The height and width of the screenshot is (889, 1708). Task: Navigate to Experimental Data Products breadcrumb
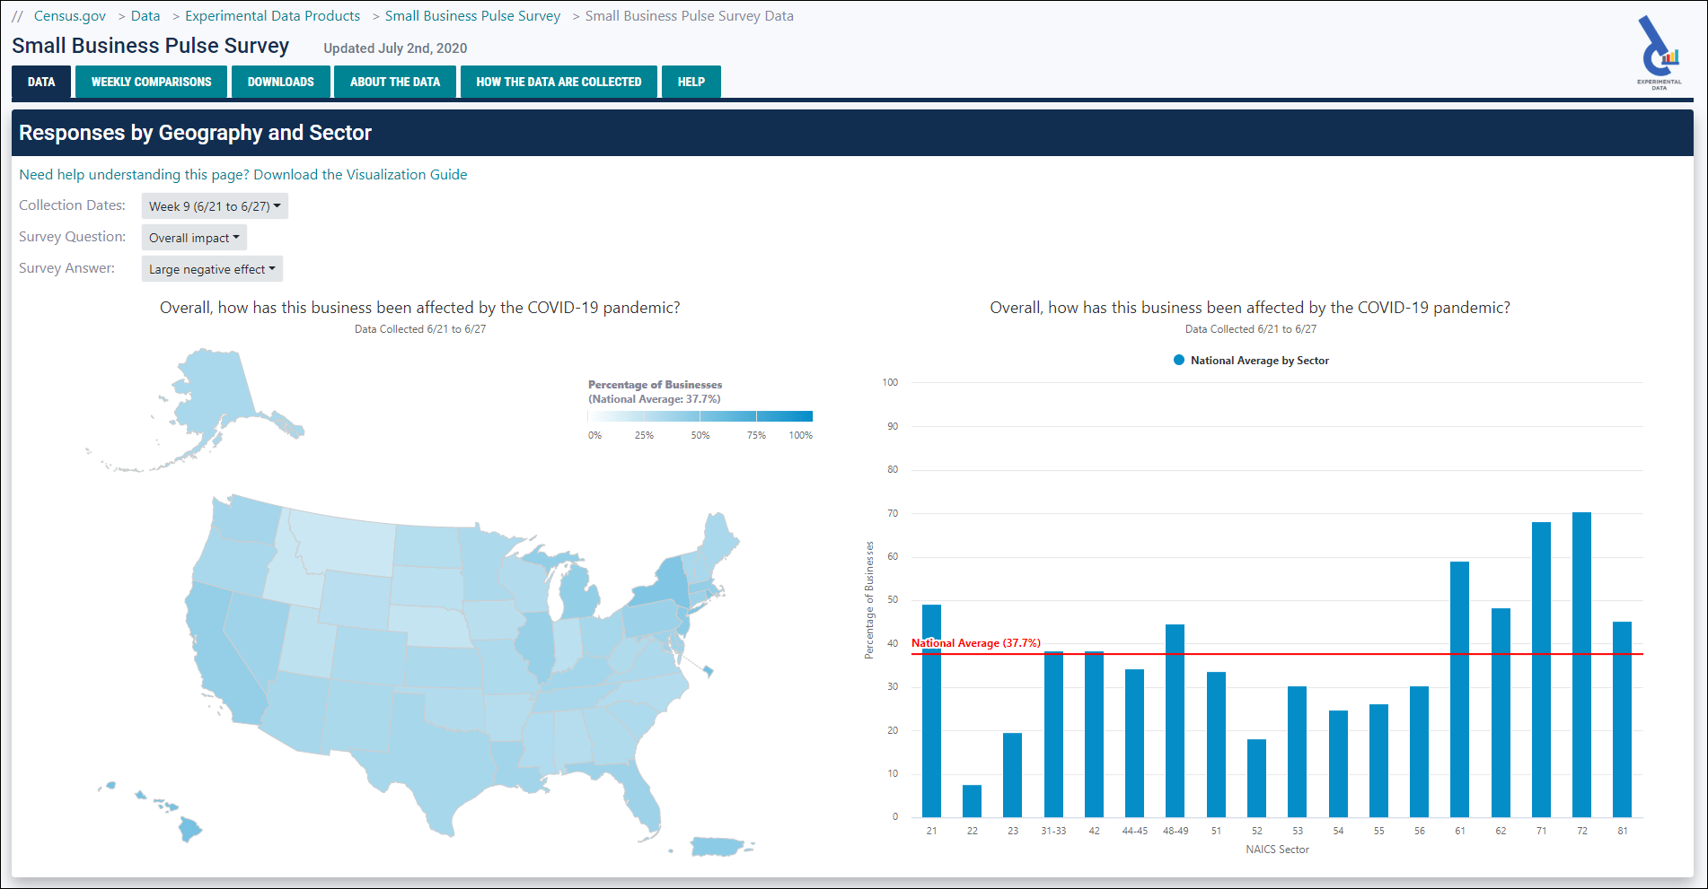coord(272,15)
